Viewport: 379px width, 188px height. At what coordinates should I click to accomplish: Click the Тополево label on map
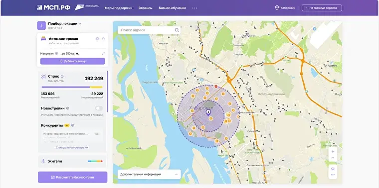tap(330, 65)
